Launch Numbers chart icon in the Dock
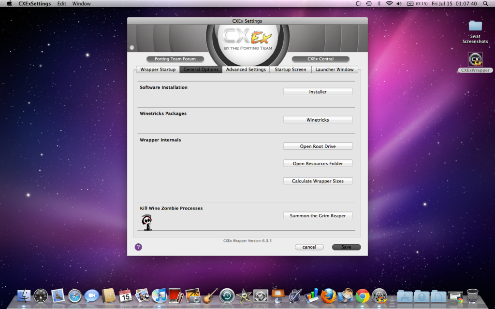 (312, 296)
